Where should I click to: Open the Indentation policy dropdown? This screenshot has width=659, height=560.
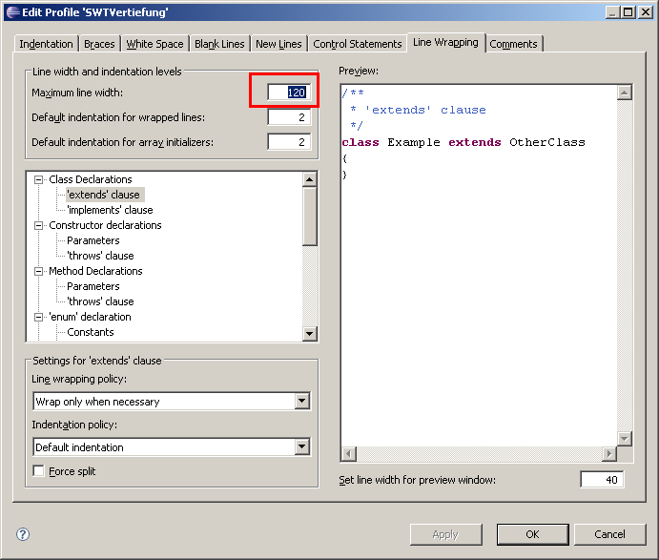[301, 447]
